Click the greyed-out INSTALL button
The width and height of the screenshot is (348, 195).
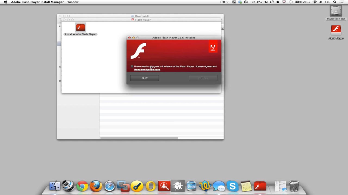point(203,78)
